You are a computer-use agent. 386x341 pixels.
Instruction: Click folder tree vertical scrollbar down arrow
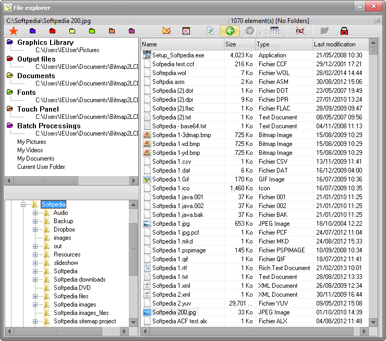[134, 322]
